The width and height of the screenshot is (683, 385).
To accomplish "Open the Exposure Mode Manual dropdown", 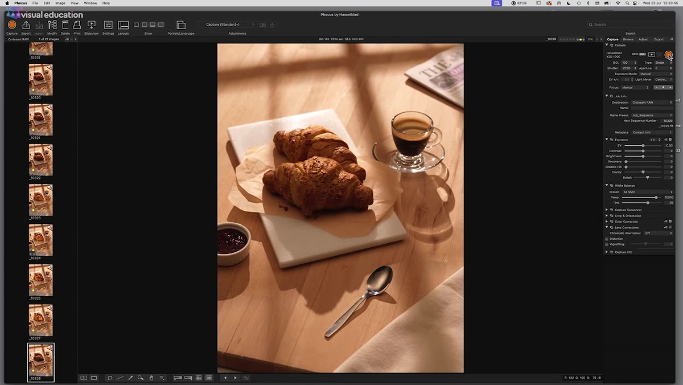I will click(x=656, y=74).
